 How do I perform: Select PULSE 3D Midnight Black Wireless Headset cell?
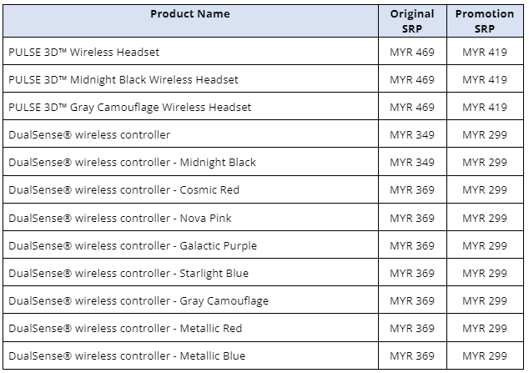pyautogui.click(x=123, y=79)
